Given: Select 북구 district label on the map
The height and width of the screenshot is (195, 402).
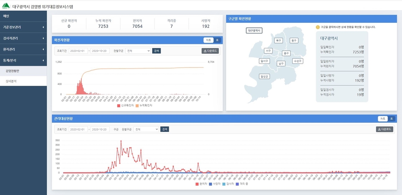Looking at the screenshot, I should pos(279,40).
